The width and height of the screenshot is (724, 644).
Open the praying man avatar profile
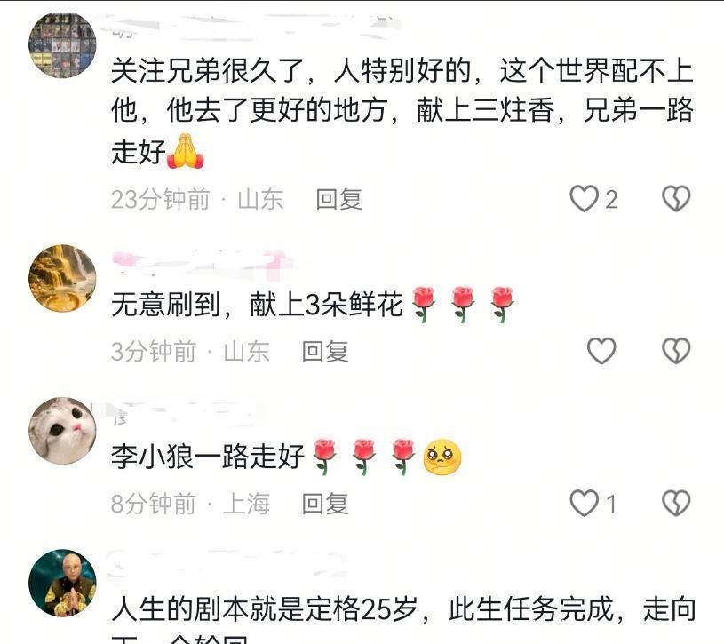(62, 583)
